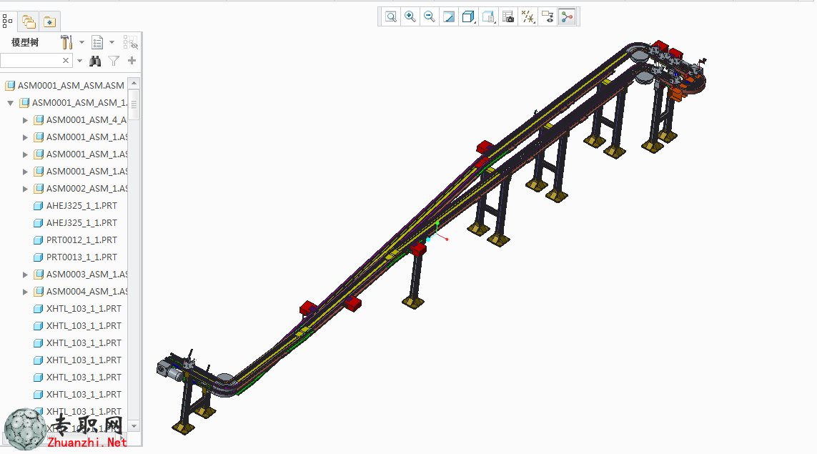817x454 pixels.
Task: Click the ASM0002_ASM_1 assembly icon
Action: tap(38, 189)
